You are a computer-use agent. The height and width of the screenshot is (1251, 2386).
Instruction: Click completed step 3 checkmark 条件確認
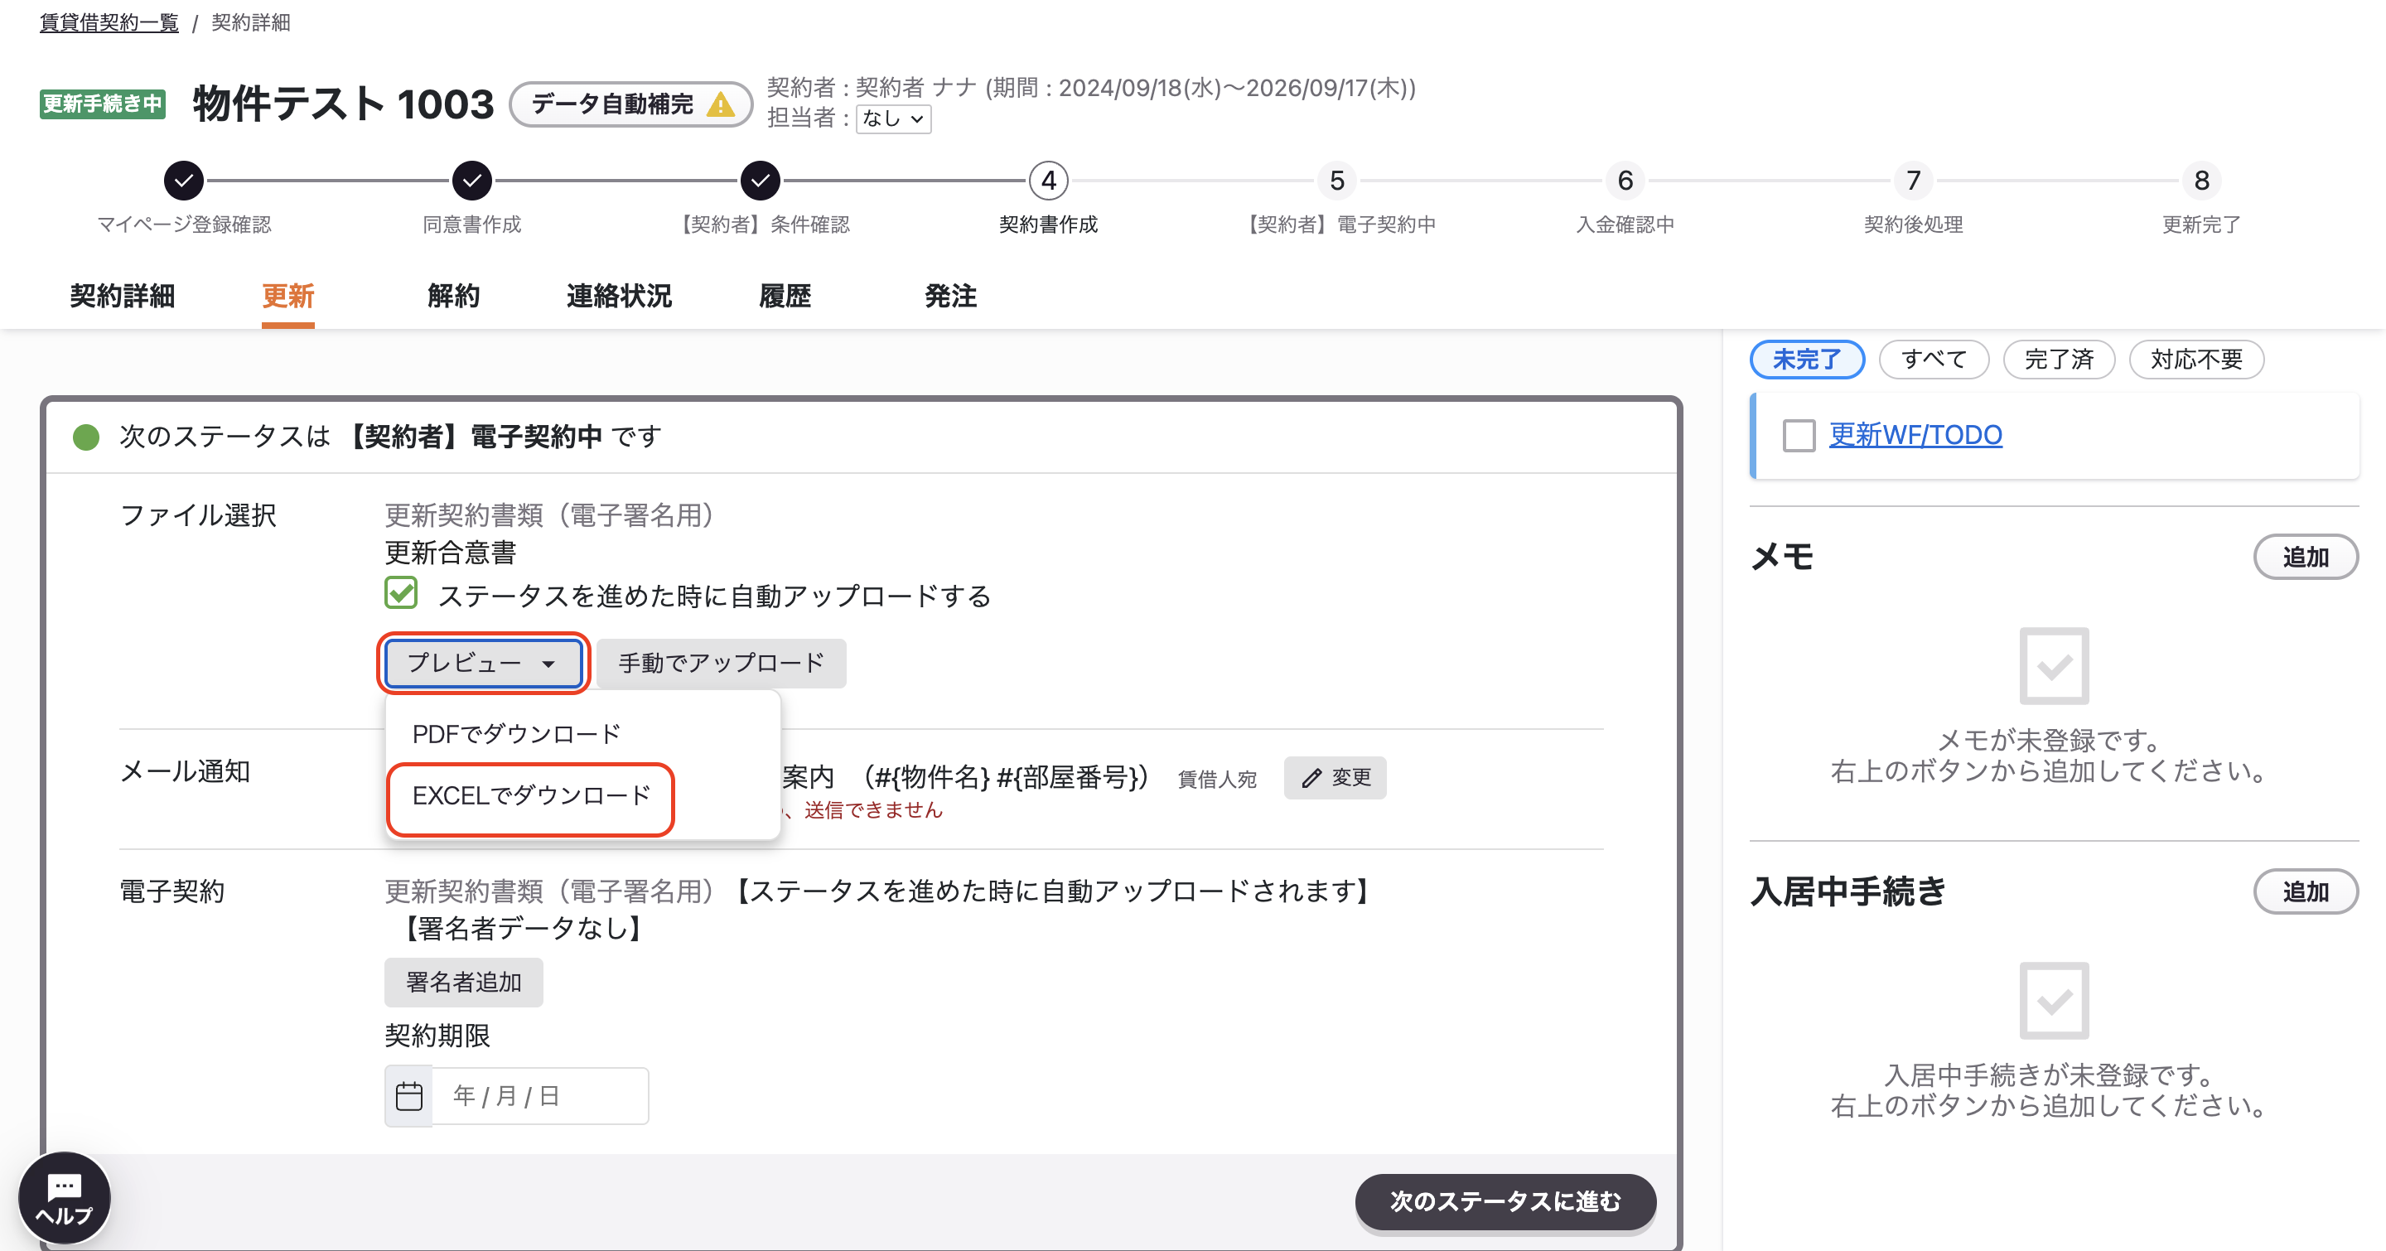pyautogui.click(x=760, y=181)
